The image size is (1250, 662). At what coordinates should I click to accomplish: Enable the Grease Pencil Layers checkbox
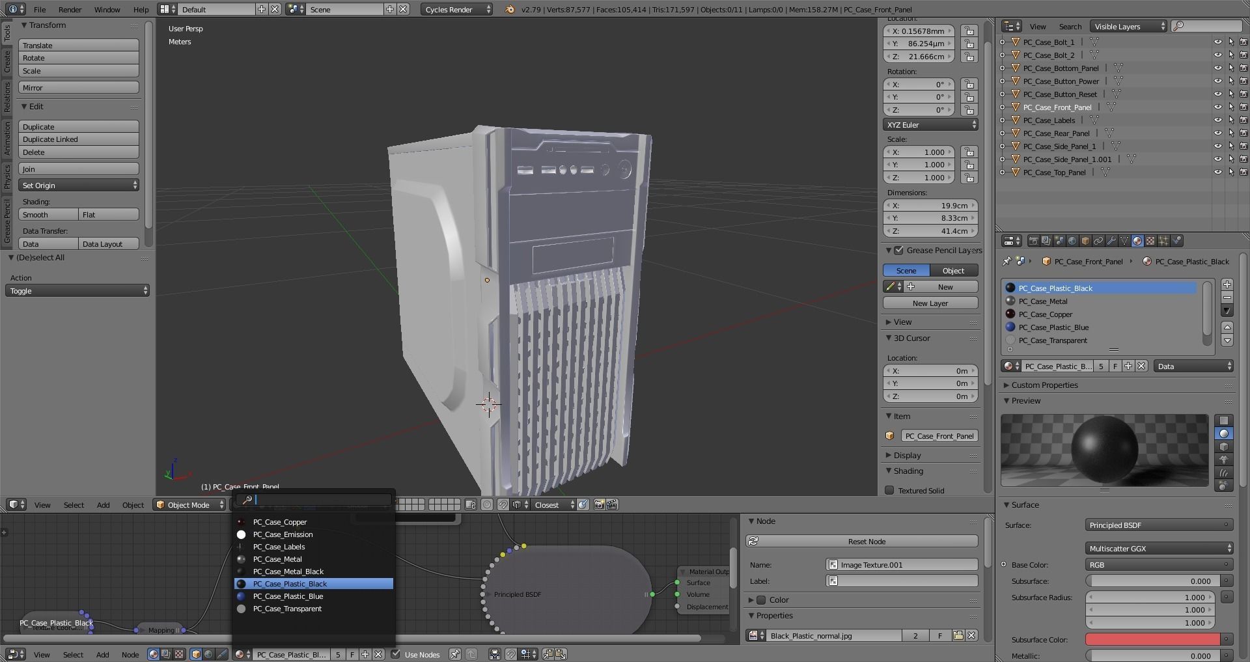pos(899,250)
